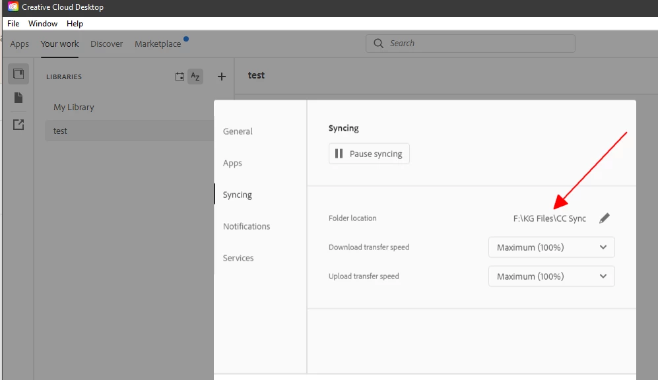
Task: Open General preferences section
Action: [238, 131]
